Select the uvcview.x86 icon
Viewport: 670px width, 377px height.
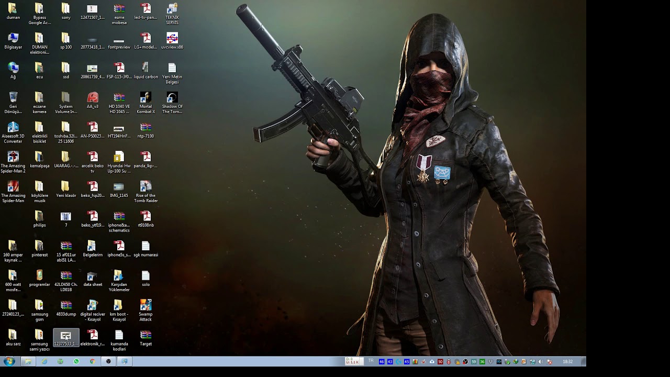(172, 41)
